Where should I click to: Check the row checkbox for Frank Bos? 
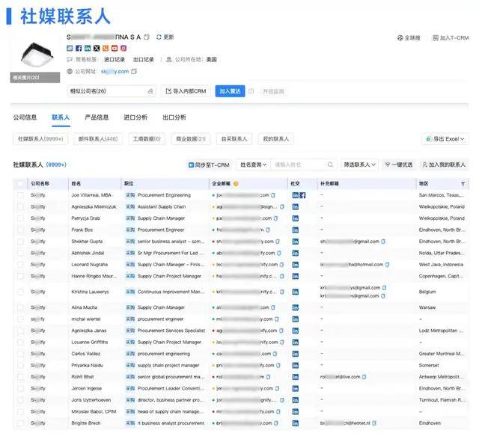pyautogui.click(x=20, y=230)
